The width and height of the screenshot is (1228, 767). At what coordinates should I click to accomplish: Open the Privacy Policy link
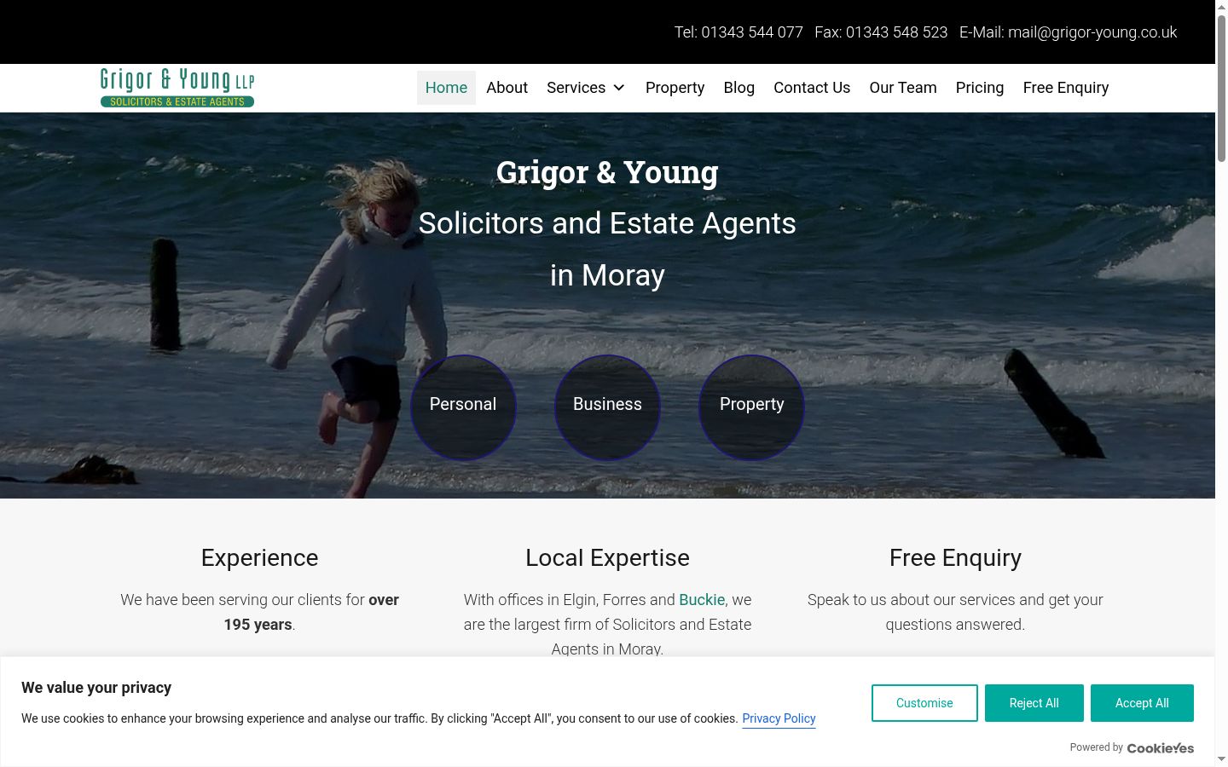pyautogui.click(x=779, y=718)
